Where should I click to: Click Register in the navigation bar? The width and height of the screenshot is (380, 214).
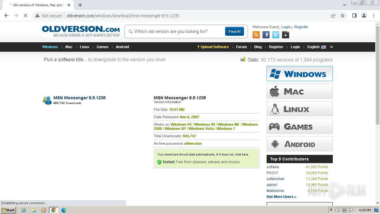(x=276, y=47)
